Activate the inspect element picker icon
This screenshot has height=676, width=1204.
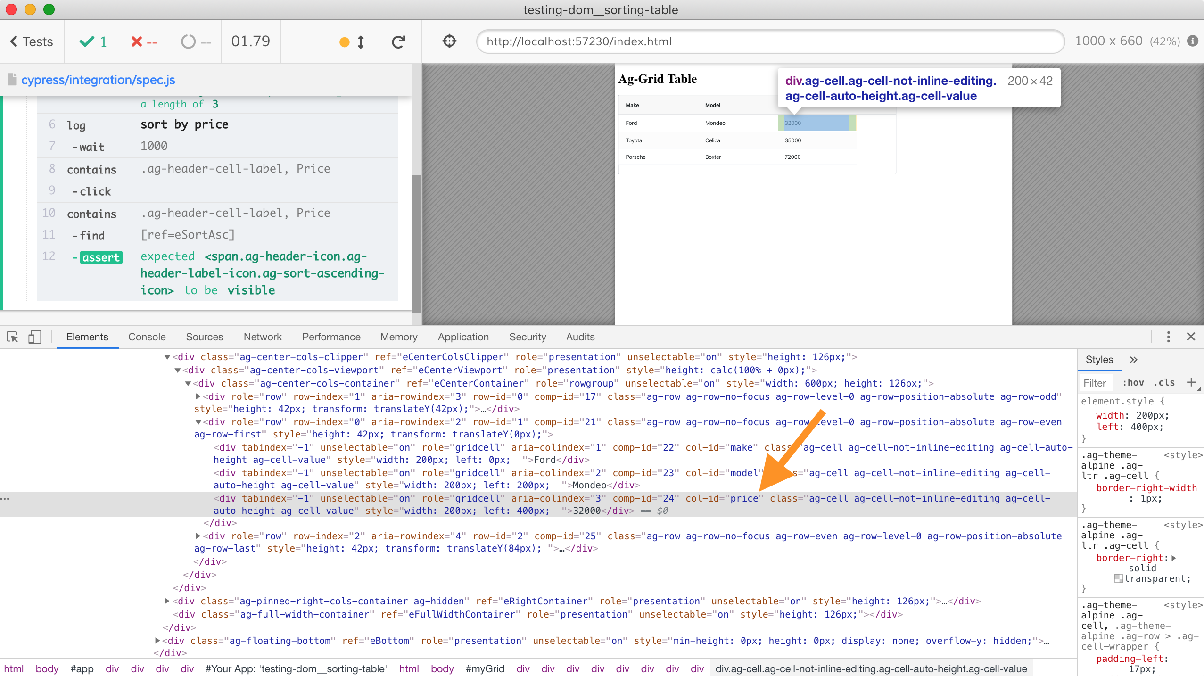tap(12, 337)
